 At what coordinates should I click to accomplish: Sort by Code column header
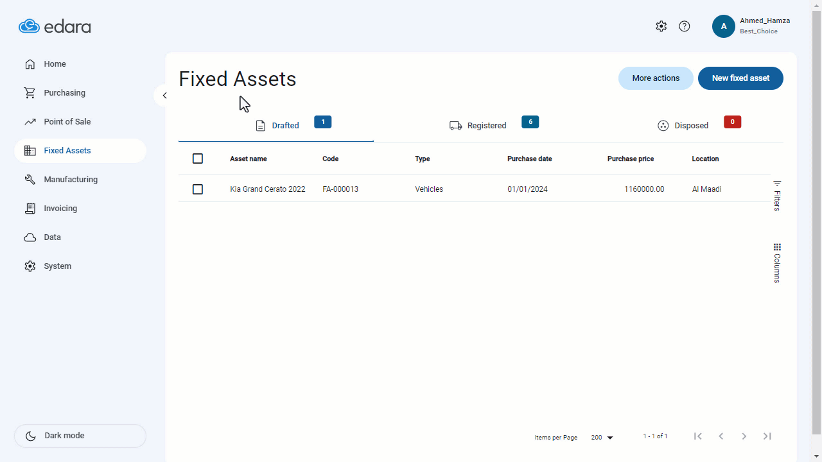point(330,158)
